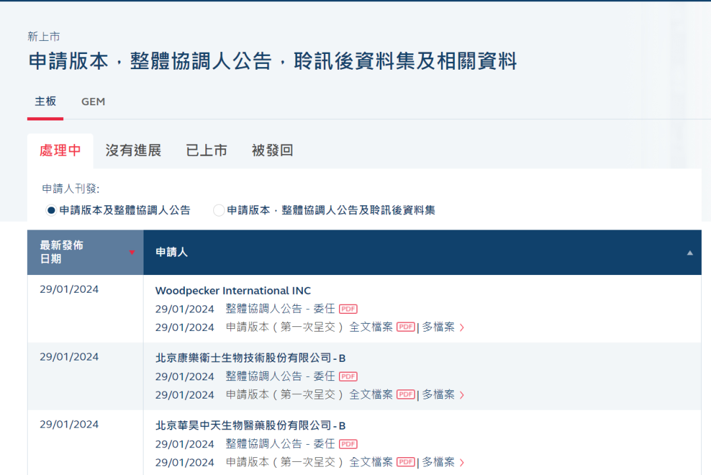This screenshot has height=475, width=711.
Task: Expand 多檔案 for 北京華昊中天生物醫藥
Action: coord(442,463)
